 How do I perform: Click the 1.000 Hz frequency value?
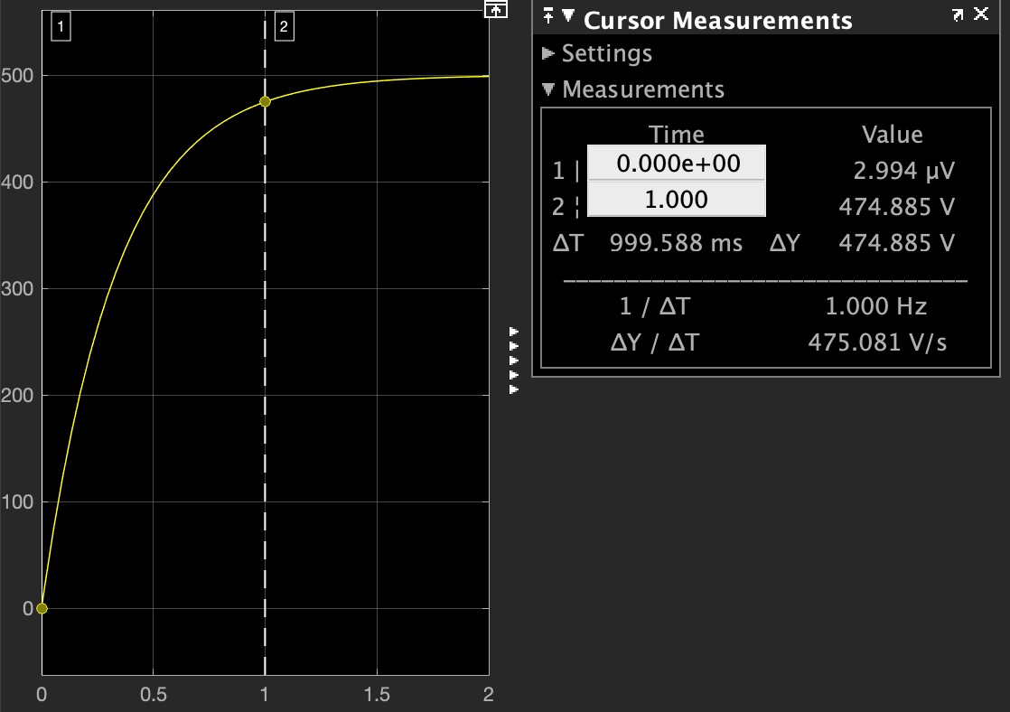click(876, 306)
